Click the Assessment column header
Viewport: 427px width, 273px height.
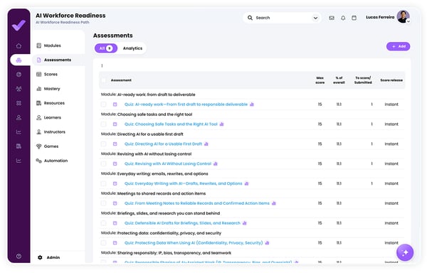coord(121,80)
